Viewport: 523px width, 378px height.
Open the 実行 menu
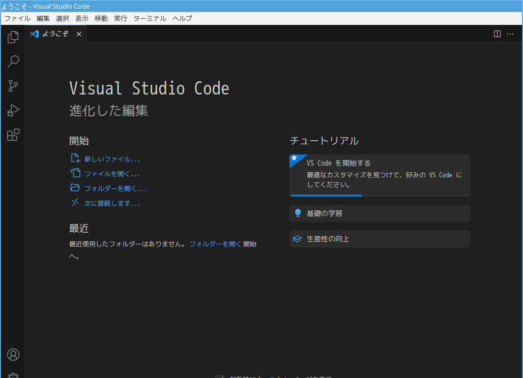pyautogui.click(x=121, y=18)
